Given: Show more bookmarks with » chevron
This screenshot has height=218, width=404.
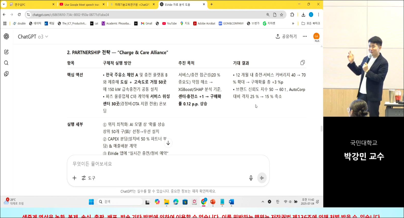Looking at the screenshot, I should pyautogui.click(x=293, y=23).
